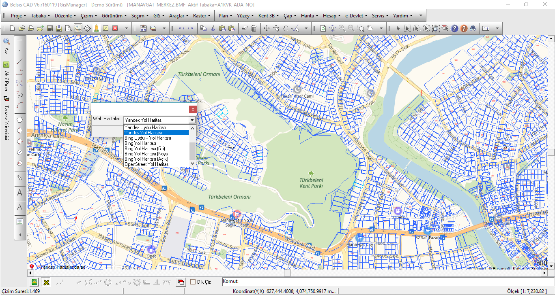This screenshot has height=295, width=555.
Task: Delete with the trash can icon
Action: pyautogui.click(x=254, y=28)
